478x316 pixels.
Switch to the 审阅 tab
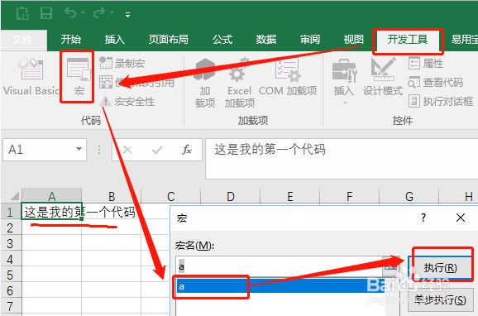tap(310, 40)
